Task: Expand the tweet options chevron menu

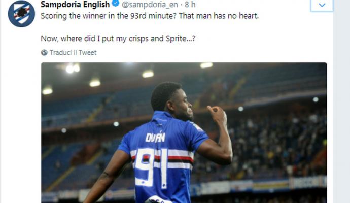Action: 322,5
